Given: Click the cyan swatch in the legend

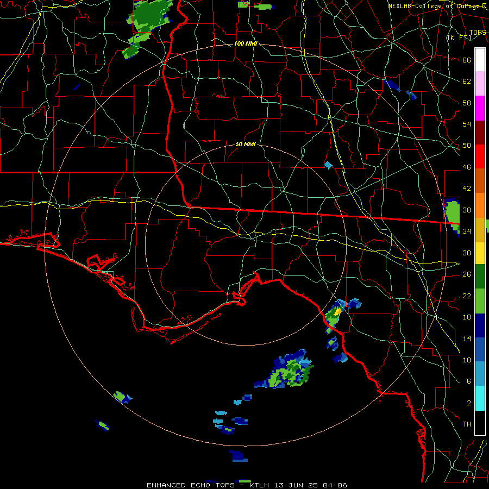Looking at the screenshot, I should click(480, 398).
